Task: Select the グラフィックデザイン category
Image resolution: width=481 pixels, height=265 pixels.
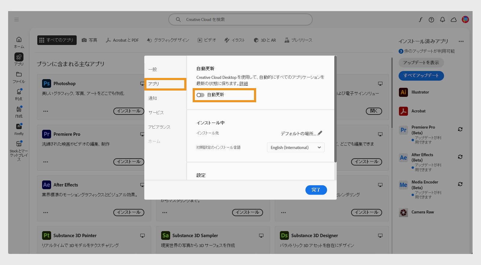Action: pos(168,40)
